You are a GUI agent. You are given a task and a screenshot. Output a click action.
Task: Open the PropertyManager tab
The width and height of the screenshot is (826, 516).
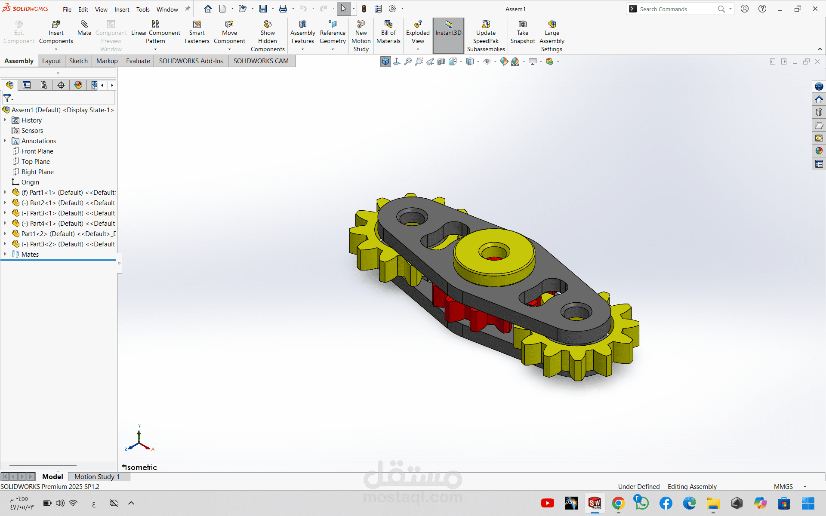point(27,85)
